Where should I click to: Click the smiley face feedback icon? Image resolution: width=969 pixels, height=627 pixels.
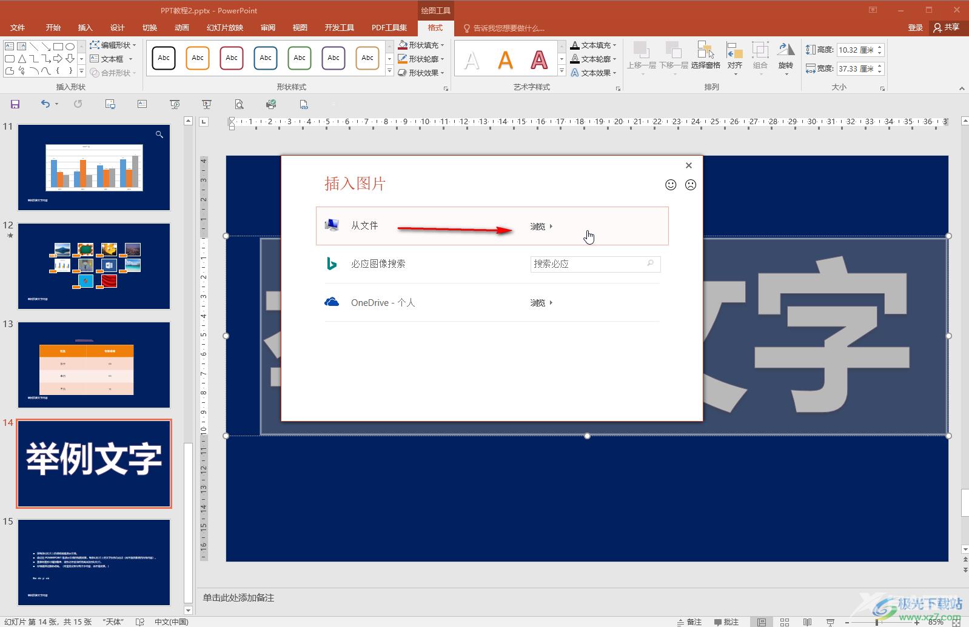click(x=671, y=185)
